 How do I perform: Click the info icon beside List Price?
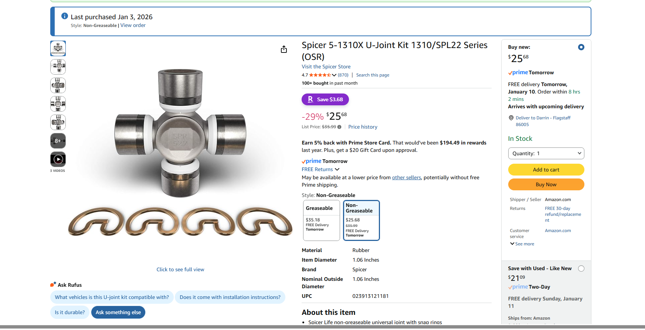click(x=339, y=127)
